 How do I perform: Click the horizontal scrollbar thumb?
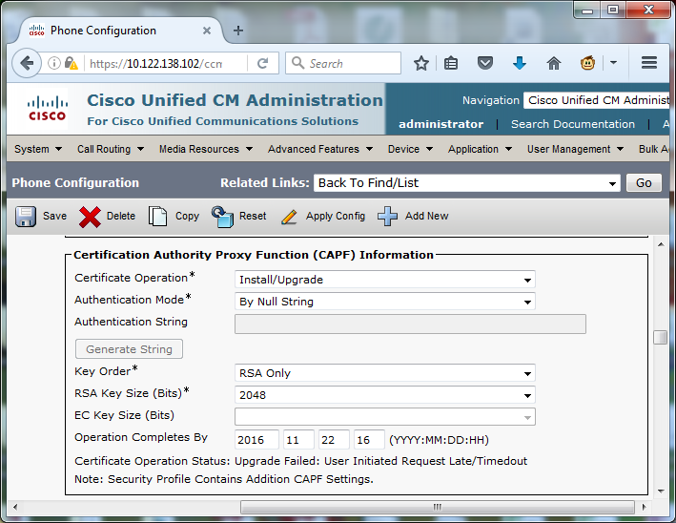point(437,507)
